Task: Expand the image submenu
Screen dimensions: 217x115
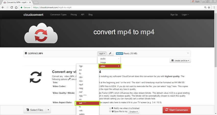Action: [x=109, y=62]
